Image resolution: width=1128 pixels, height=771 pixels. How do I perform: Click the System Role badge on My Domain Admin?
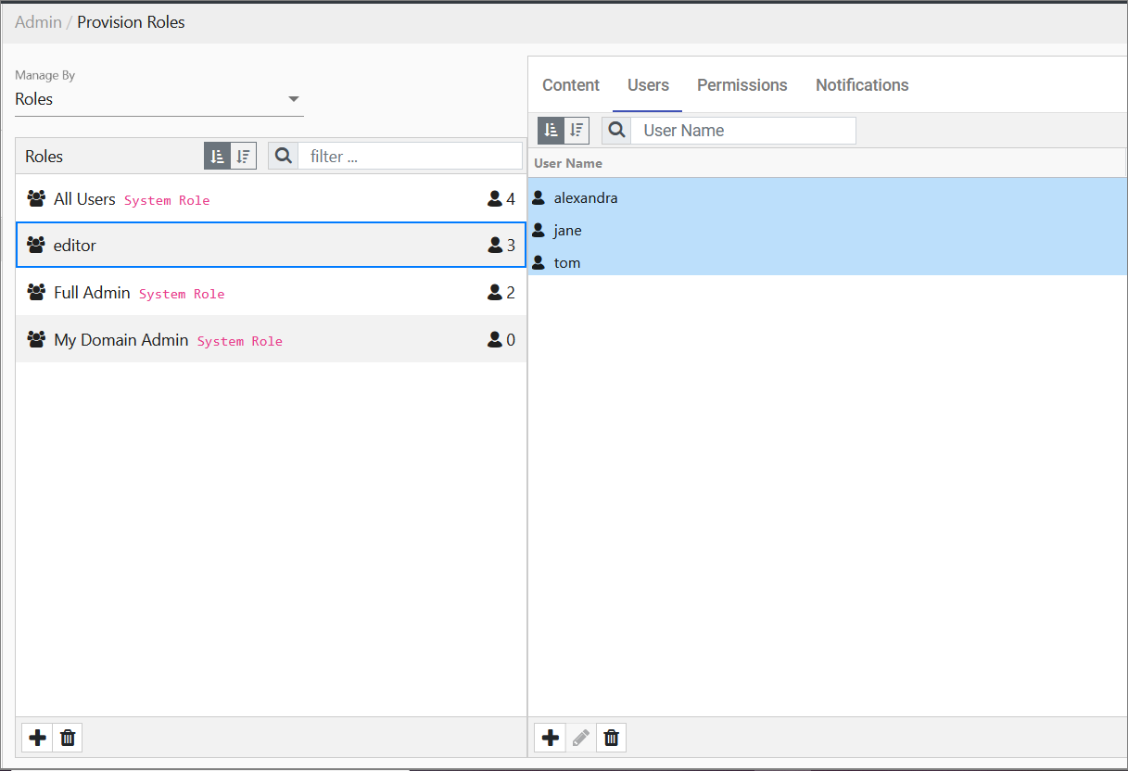click(240, 341)
